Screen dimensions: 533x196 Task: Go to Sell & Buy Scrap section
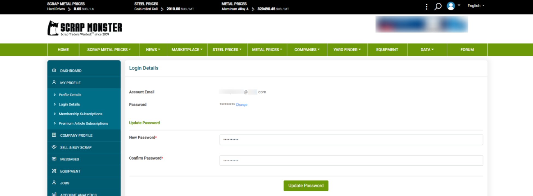[x=76, y=148]
